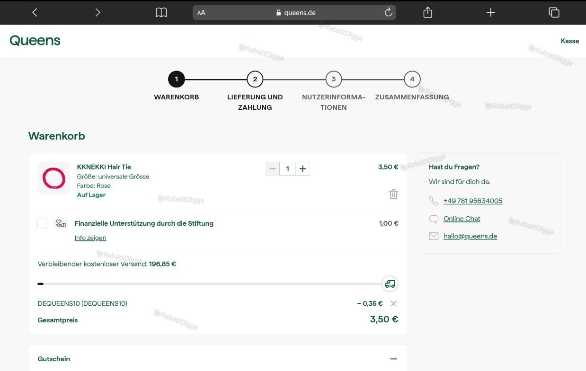
Task: Click the Info zeigen link
Action: coord(90,238)
